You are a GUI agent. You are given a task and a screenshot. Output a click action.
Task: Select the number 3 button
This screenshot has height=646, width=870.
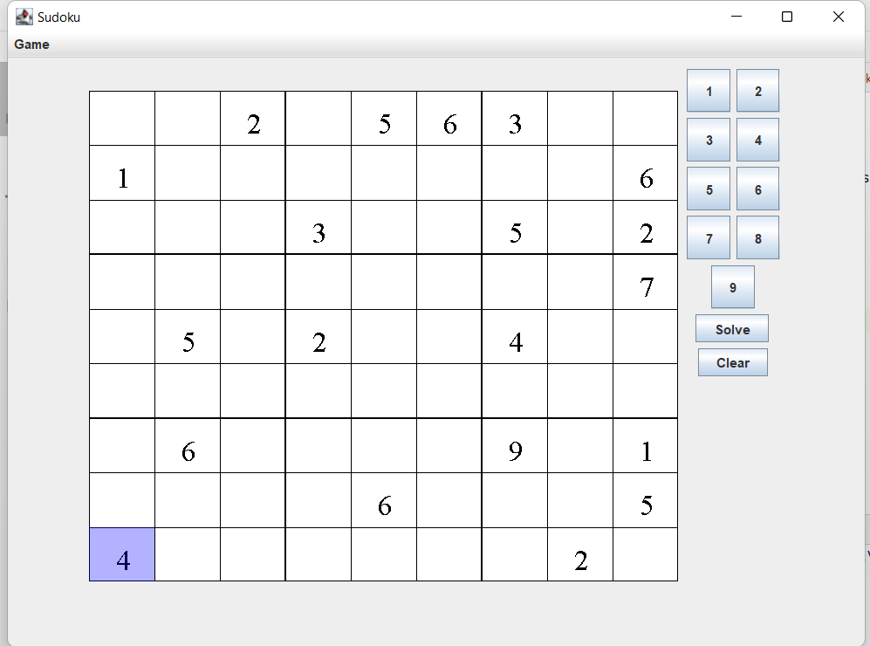(x=708, y=139)
